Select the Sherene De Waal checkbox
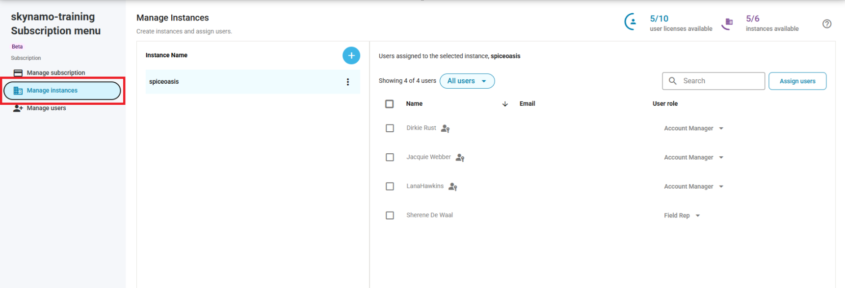 pyautogui.click(x=390, y=216)
